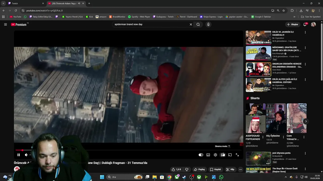The height and width of the screenshot is (181, 323).
Task: Open the Spotify – Web Player bookmark
Action: click(139, 17)
